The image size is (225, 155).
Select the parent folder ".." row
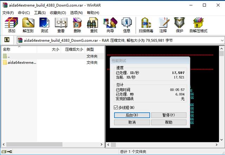53,56
